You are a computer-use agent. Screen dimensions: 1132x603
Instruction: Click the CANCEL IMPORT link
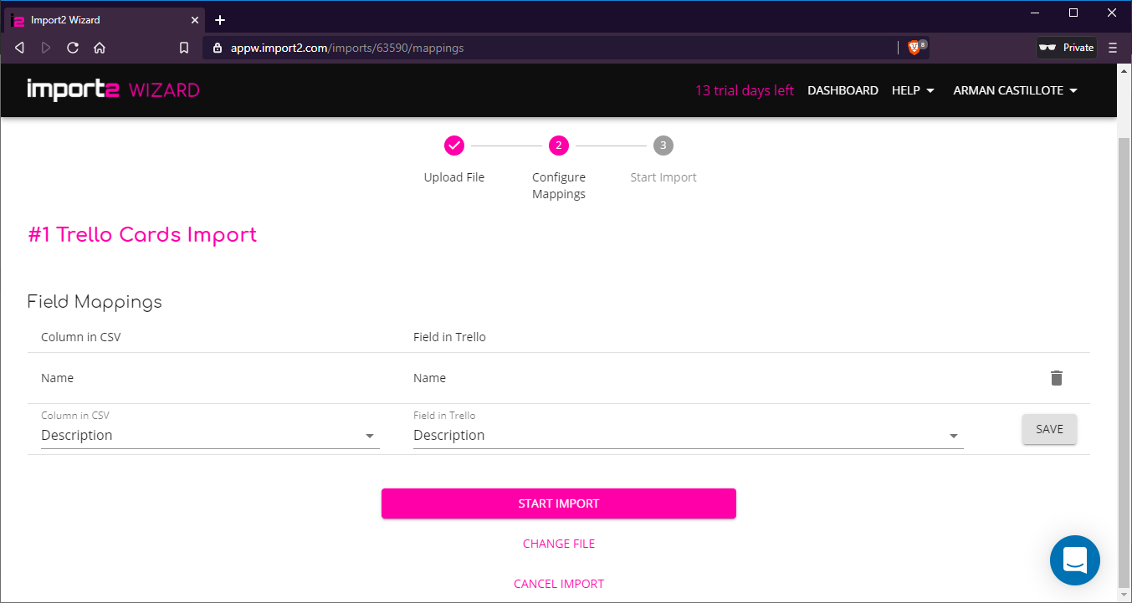point(559,584)
